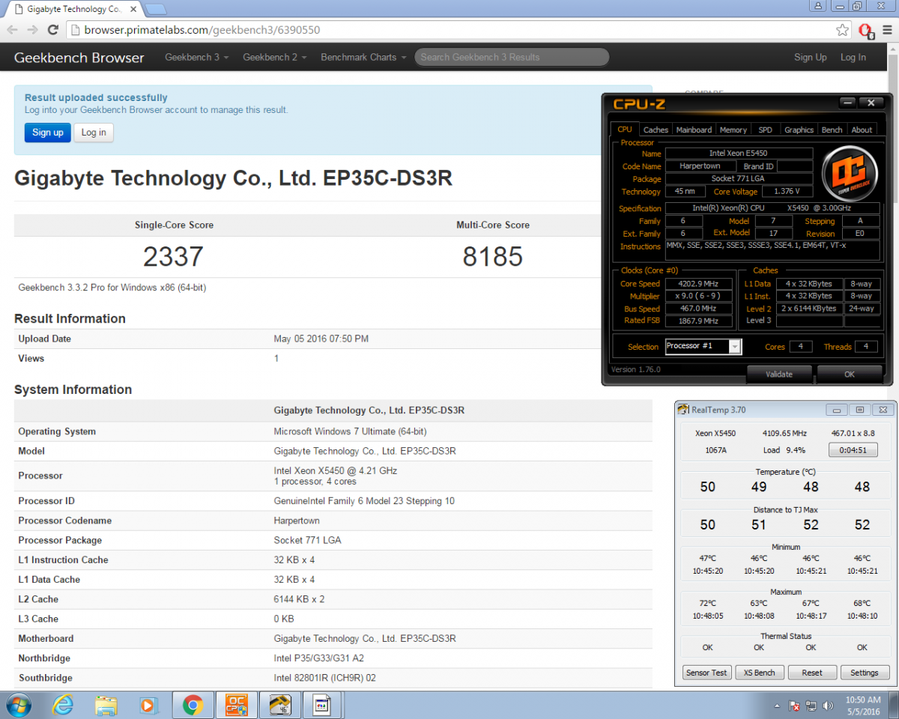Launch Internet Explorer from the taskbar
Viewport: 899px width, 719px height.
64,705
